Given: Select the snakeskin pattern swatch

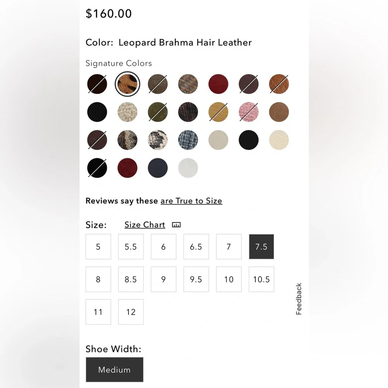Looking at the screenshot, I should pyautogui.click(x=158, y=140).
